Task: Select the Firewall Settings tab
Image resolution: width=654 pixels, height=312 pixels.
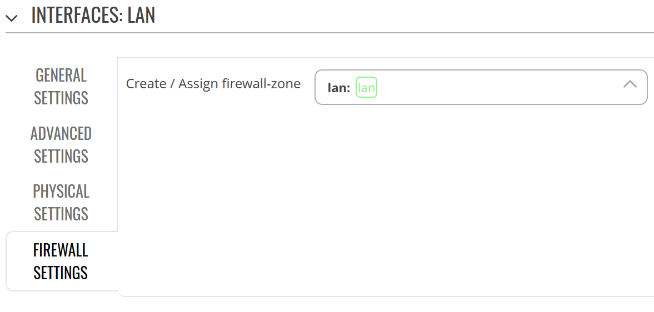Action: click(x=61, y=261)
